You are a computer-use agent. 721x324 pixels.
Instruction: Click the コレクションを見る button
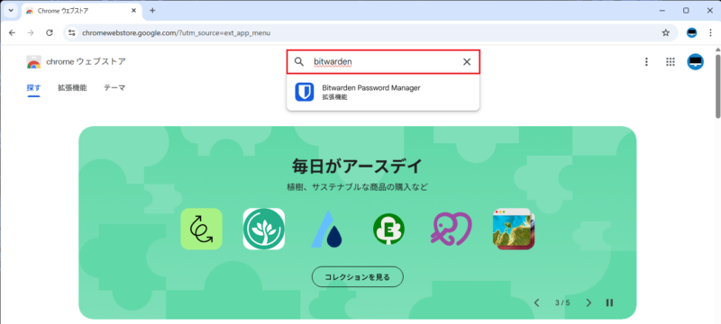click(x=358, y=276)
